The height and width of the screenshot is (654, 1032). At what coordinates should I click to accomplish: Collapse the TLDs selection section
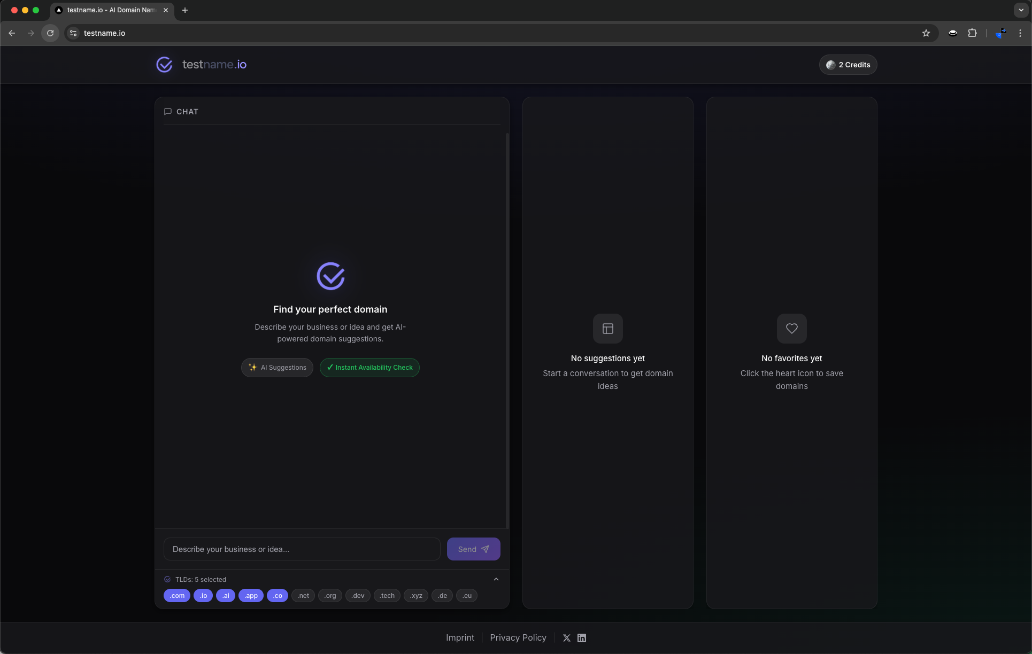pos(495,579)
